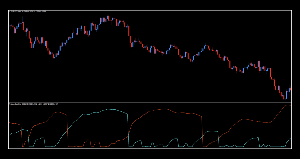The image size is (300, 159).
Task: Click the last rightmost candlestick
Action: 290,89
